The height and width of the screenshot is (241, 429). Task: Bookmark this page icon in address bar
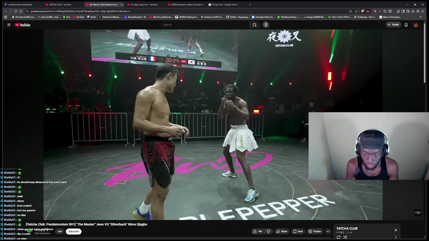coord(20,11)
